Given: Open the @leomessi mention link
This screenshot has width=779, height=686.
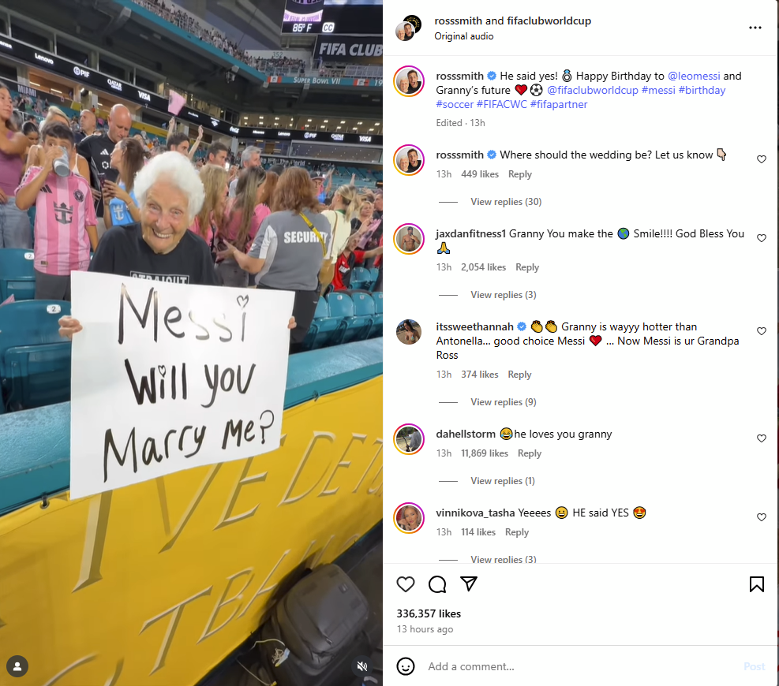Looking at the screenshot, I should [x=694, y=76].
